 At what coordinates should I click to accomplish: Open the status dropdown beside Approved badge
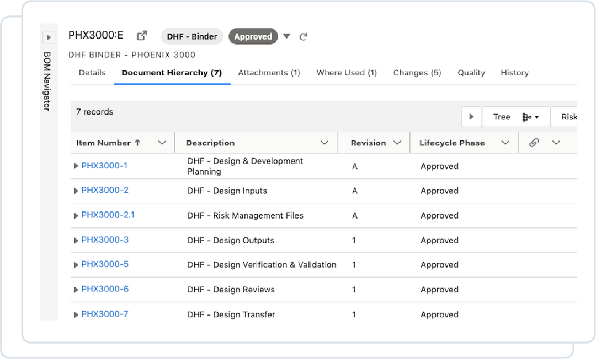287,36
